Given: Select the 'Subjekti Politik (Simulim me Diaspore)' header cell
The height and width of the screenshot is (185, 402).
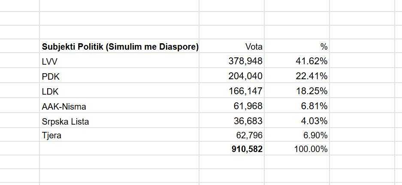Looking at the screenshot, I should [120, 47].
